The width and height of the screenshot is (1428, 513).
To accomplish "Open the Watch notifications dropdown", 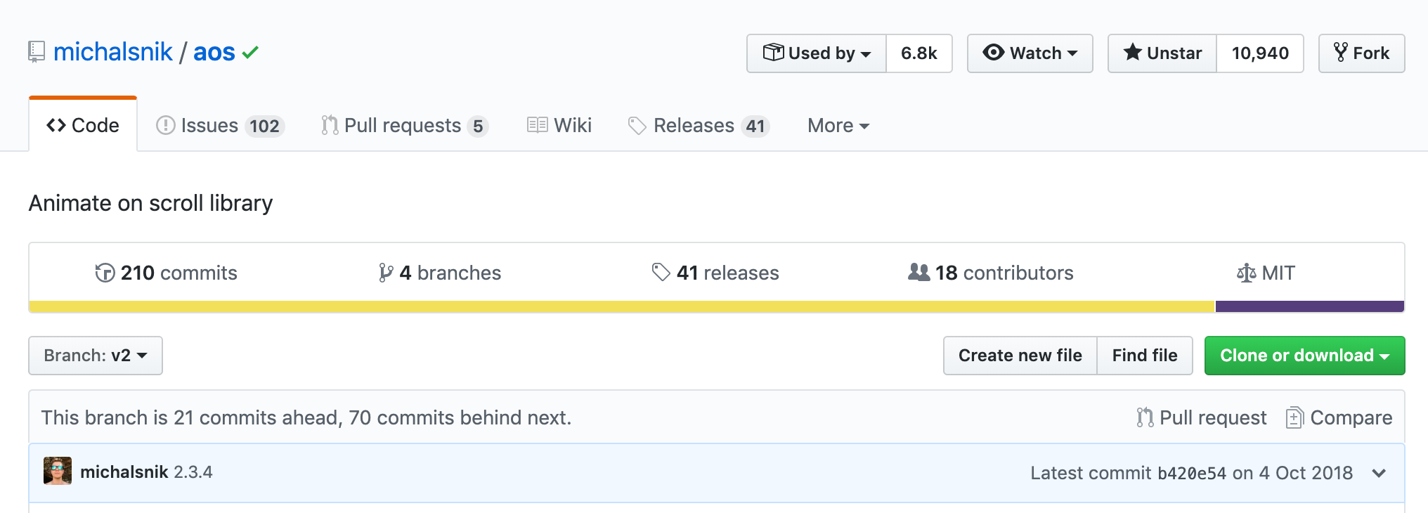I will 1030,53.
